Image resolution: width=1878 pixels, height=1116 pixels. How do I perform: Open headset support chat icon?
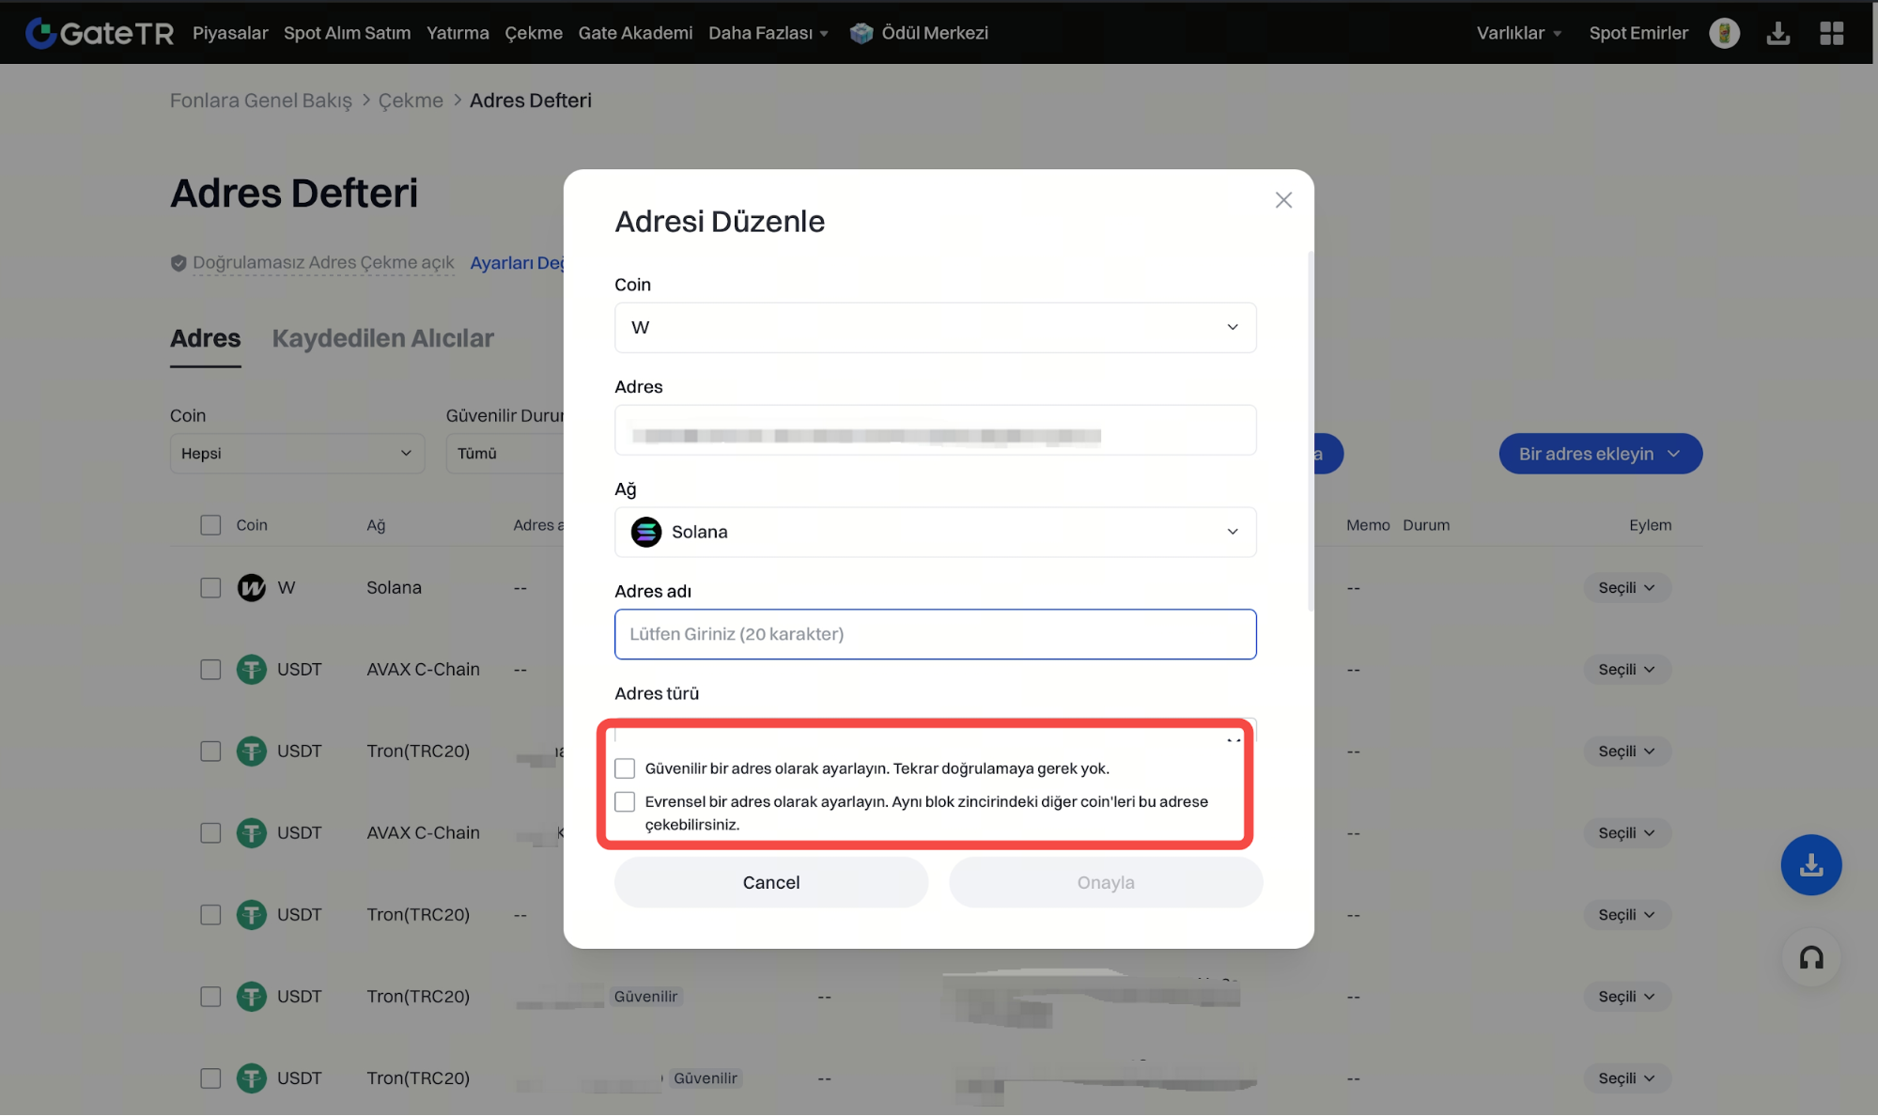pos(1810,957)
